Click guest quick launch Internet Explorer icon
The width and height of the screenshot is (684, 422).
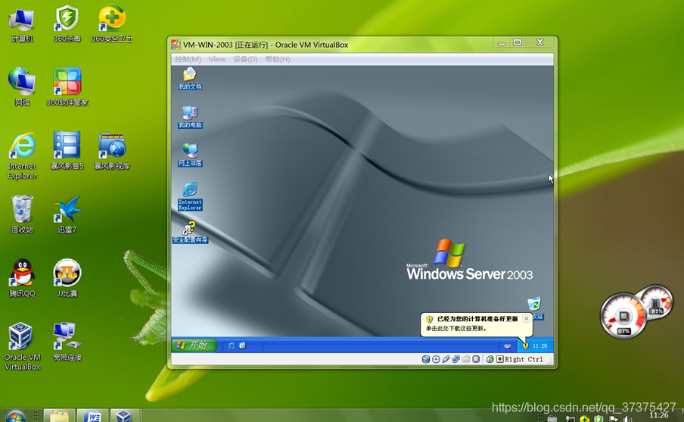232,345
